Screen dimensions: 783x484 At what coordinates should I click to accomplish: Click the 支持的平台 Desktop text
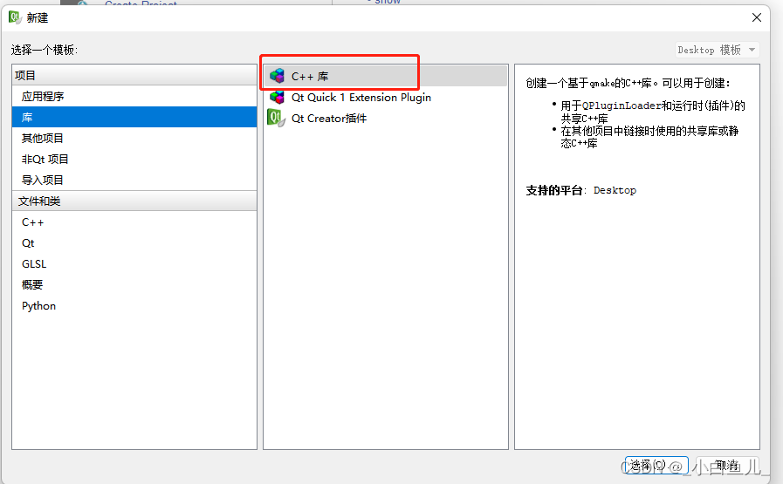(580, 190)
